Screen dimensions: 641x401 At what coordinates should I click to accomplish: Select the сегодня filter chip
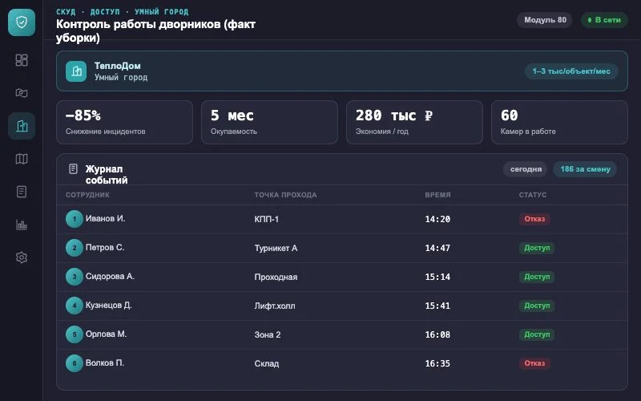pyautogui.click(x=526, y=169)
